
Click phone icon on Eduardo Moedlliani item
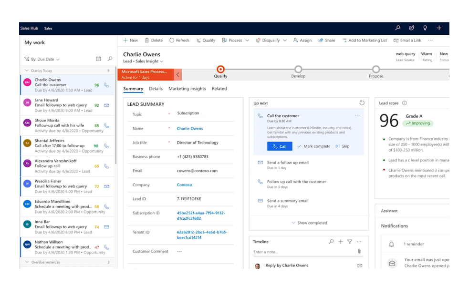click(x=106, y=206)
